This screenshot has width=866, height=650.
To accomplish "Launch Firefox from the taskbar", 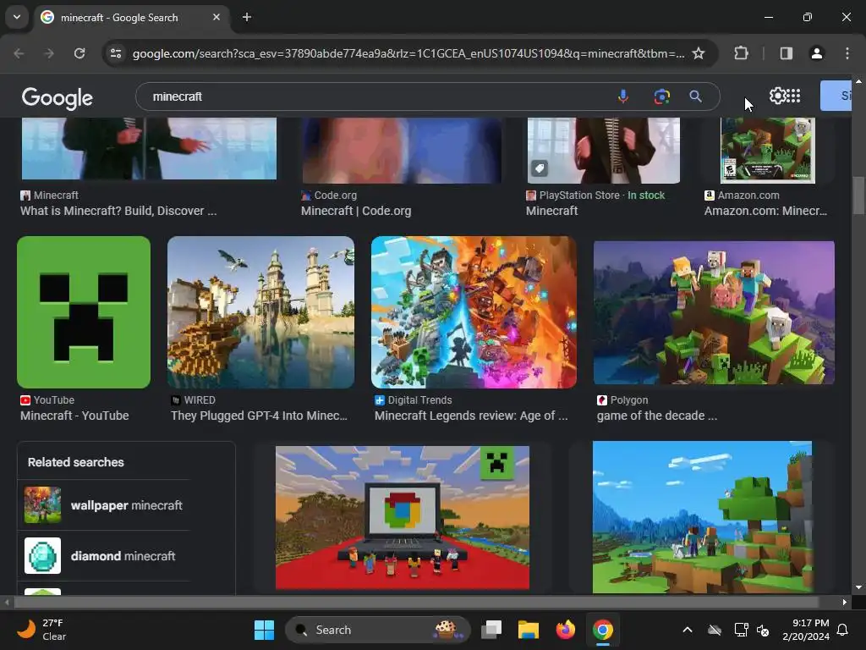I will 566,630.
